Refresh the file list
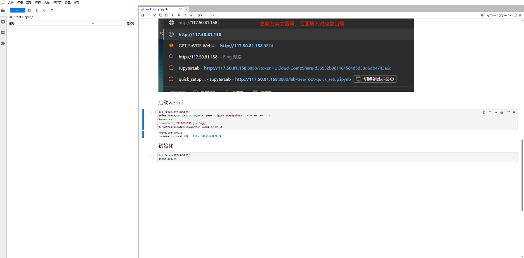The image size is (524, 258). [44, 10]
